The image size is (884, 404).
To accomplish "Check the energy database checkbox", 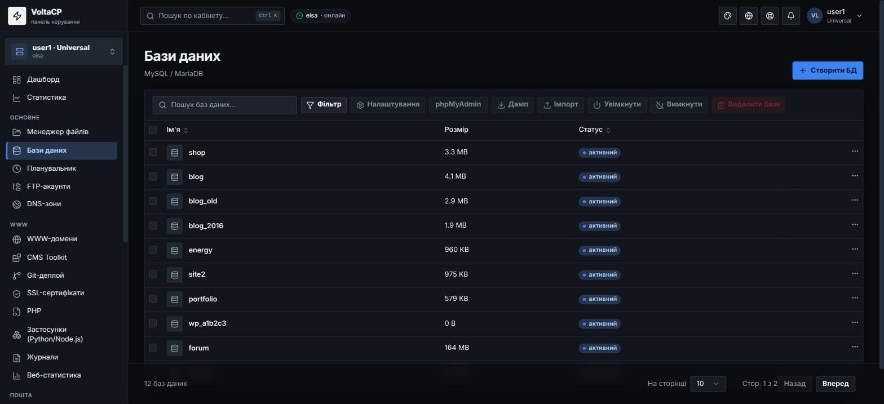I will (153, 250).
